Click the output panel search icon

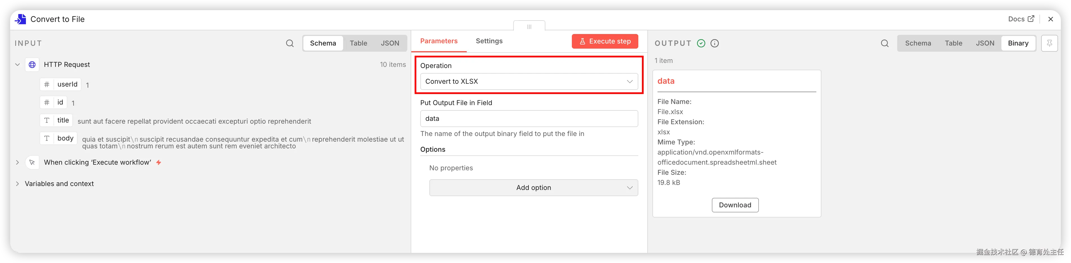coord(885,43)
